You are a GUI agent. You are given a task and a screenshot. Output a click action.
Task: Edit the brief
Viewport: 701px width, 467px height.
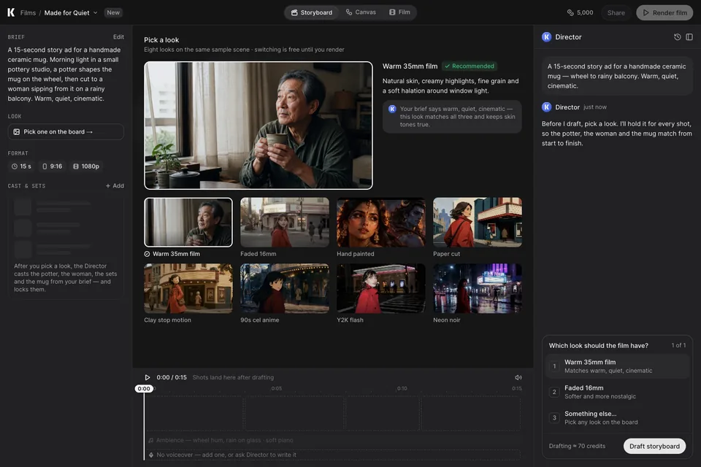pyautogui.click(x=118, y=37)
